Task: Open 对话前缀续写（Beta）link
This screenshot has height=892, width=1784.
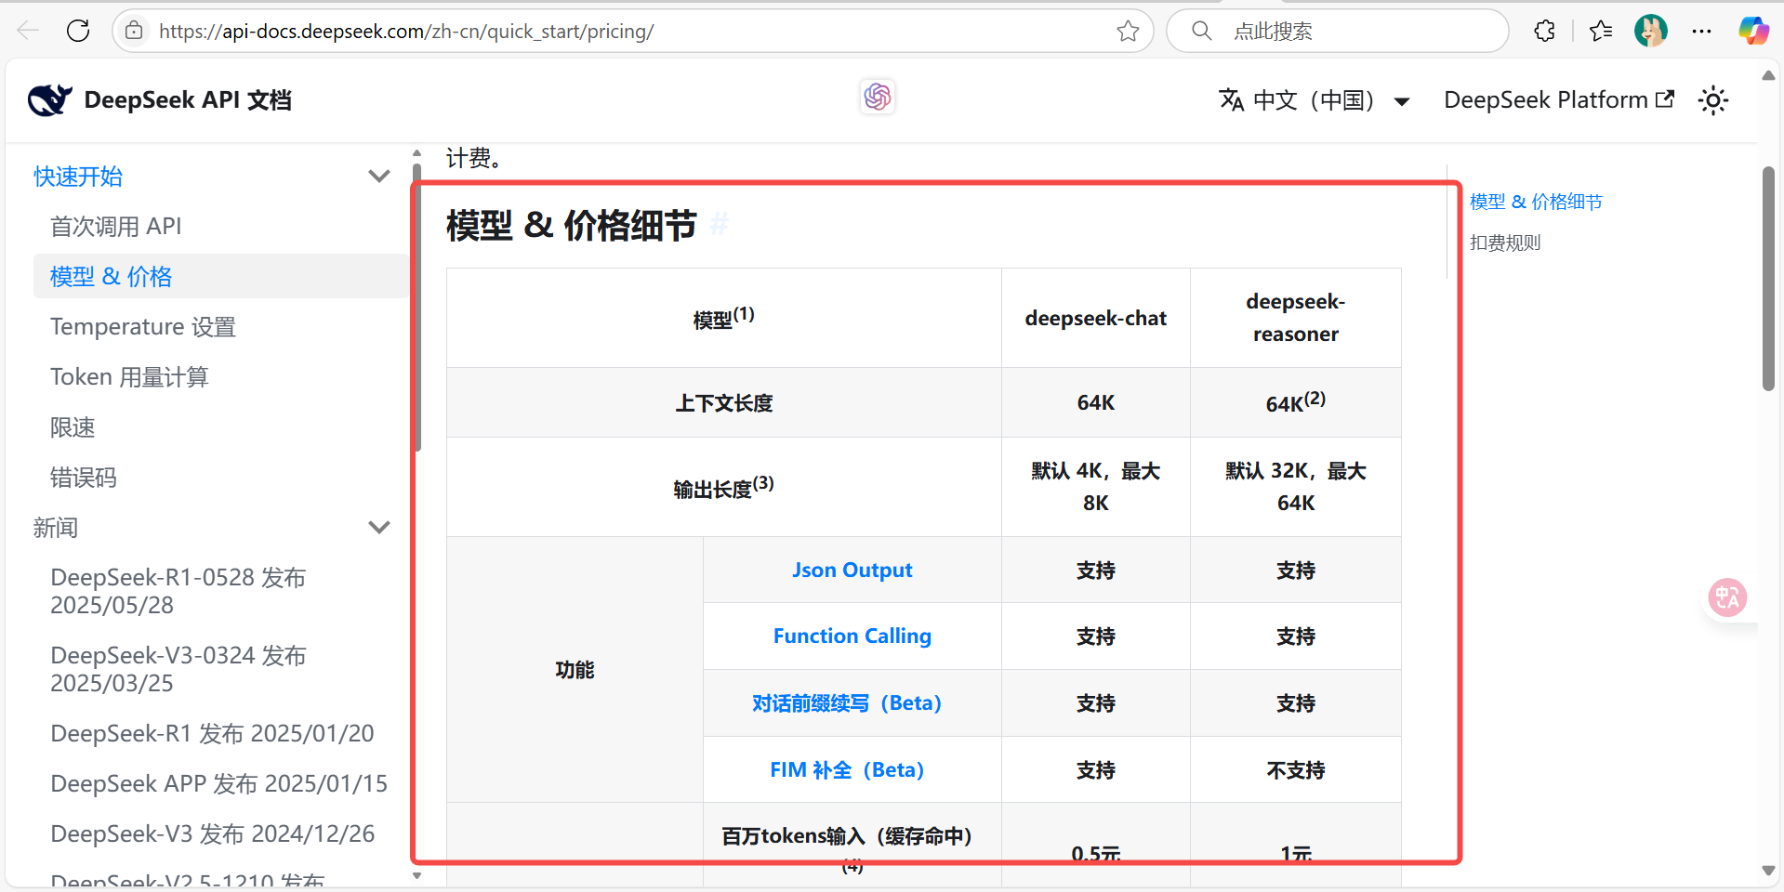Action: click(847, 702)
